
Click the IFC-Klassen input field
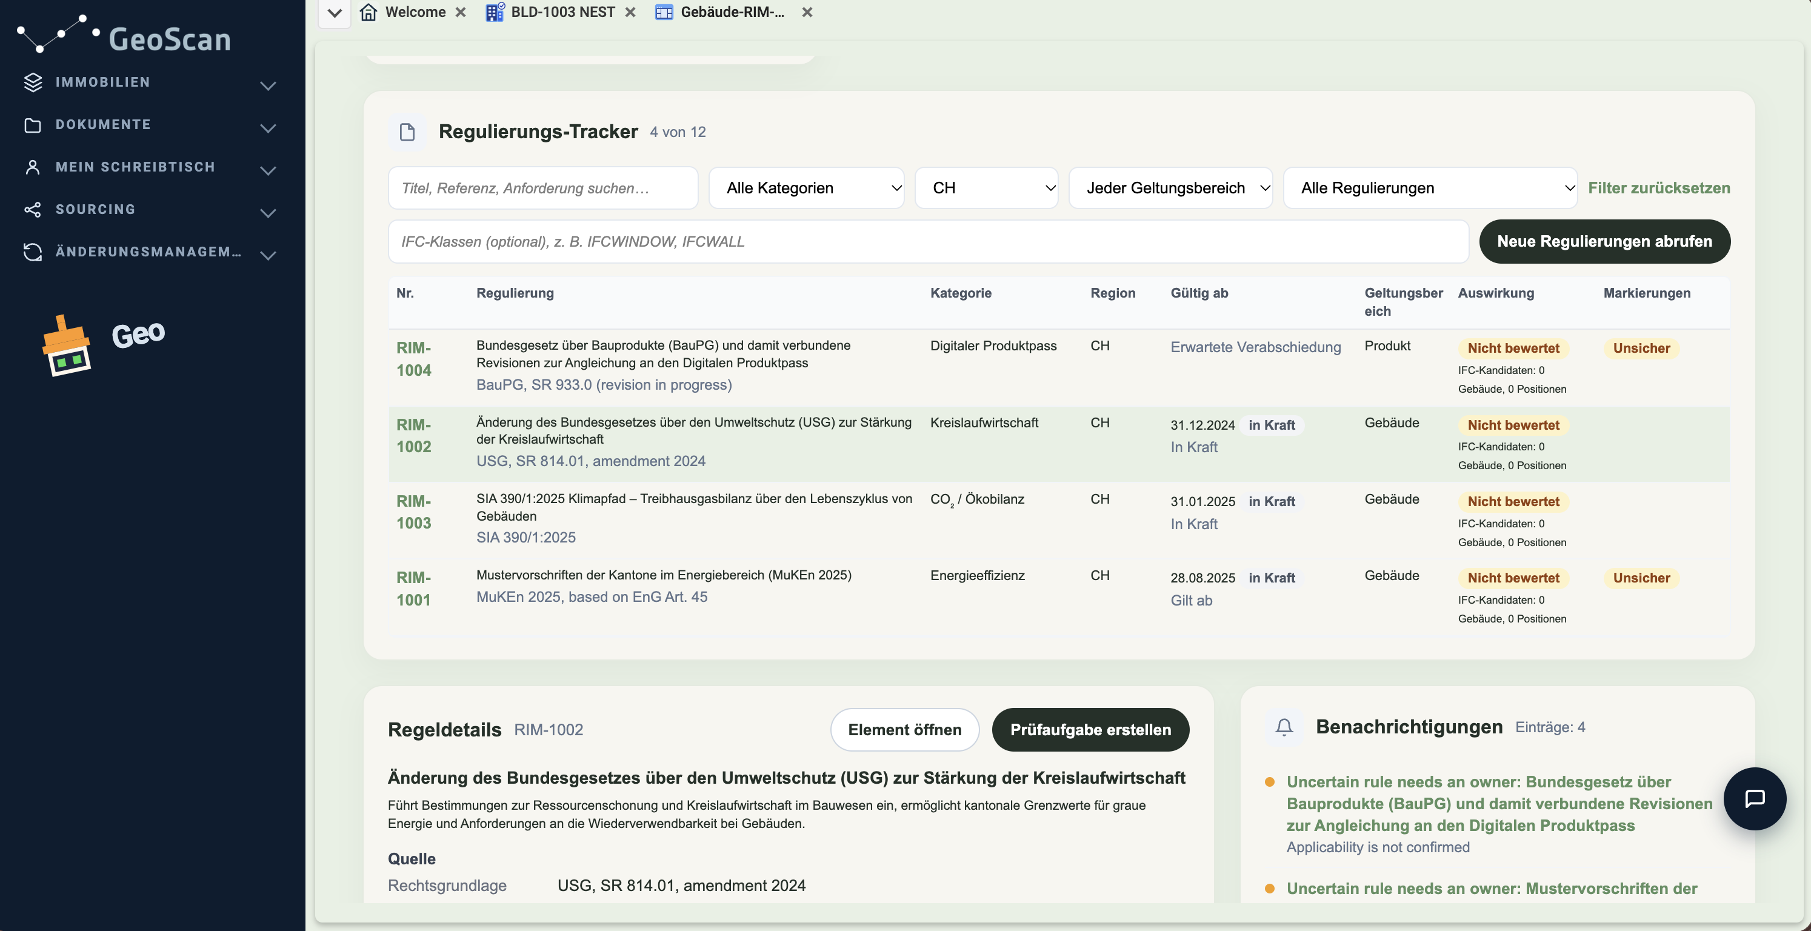click(928, 241)
